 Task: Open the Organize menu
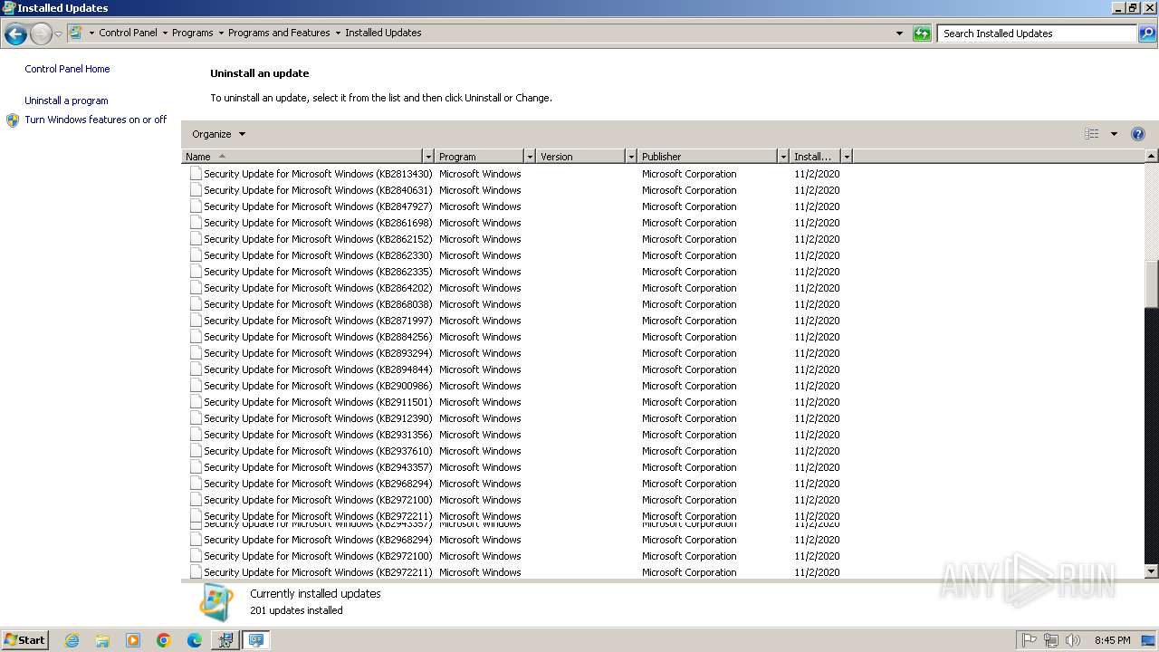218,134
